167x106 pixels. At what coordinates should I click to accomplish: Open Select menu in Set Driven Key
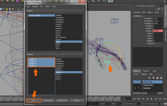click(x=48, y=6)
